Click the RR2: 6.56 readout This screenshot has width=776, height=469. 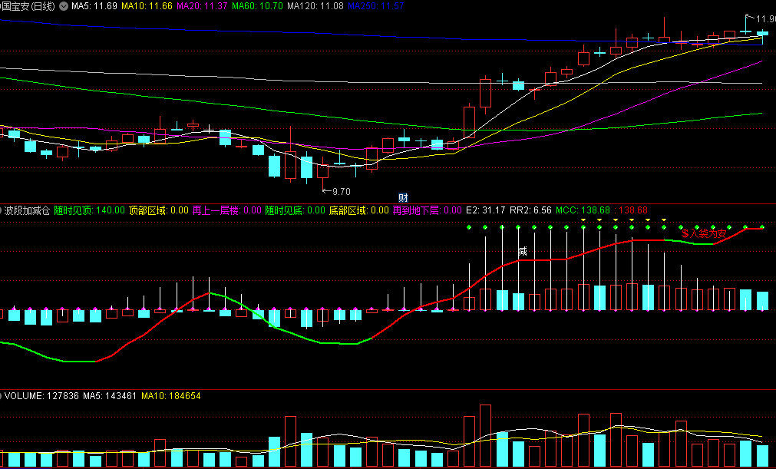pyautogui.click(x=530, y=211)
